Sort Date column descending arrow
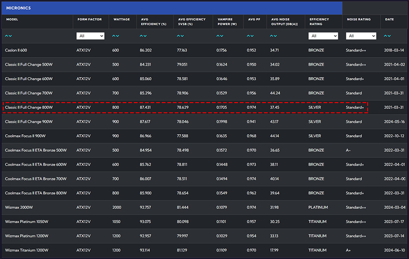The width and height of the screenshot is (409, 259). click(x=389, y=36)
